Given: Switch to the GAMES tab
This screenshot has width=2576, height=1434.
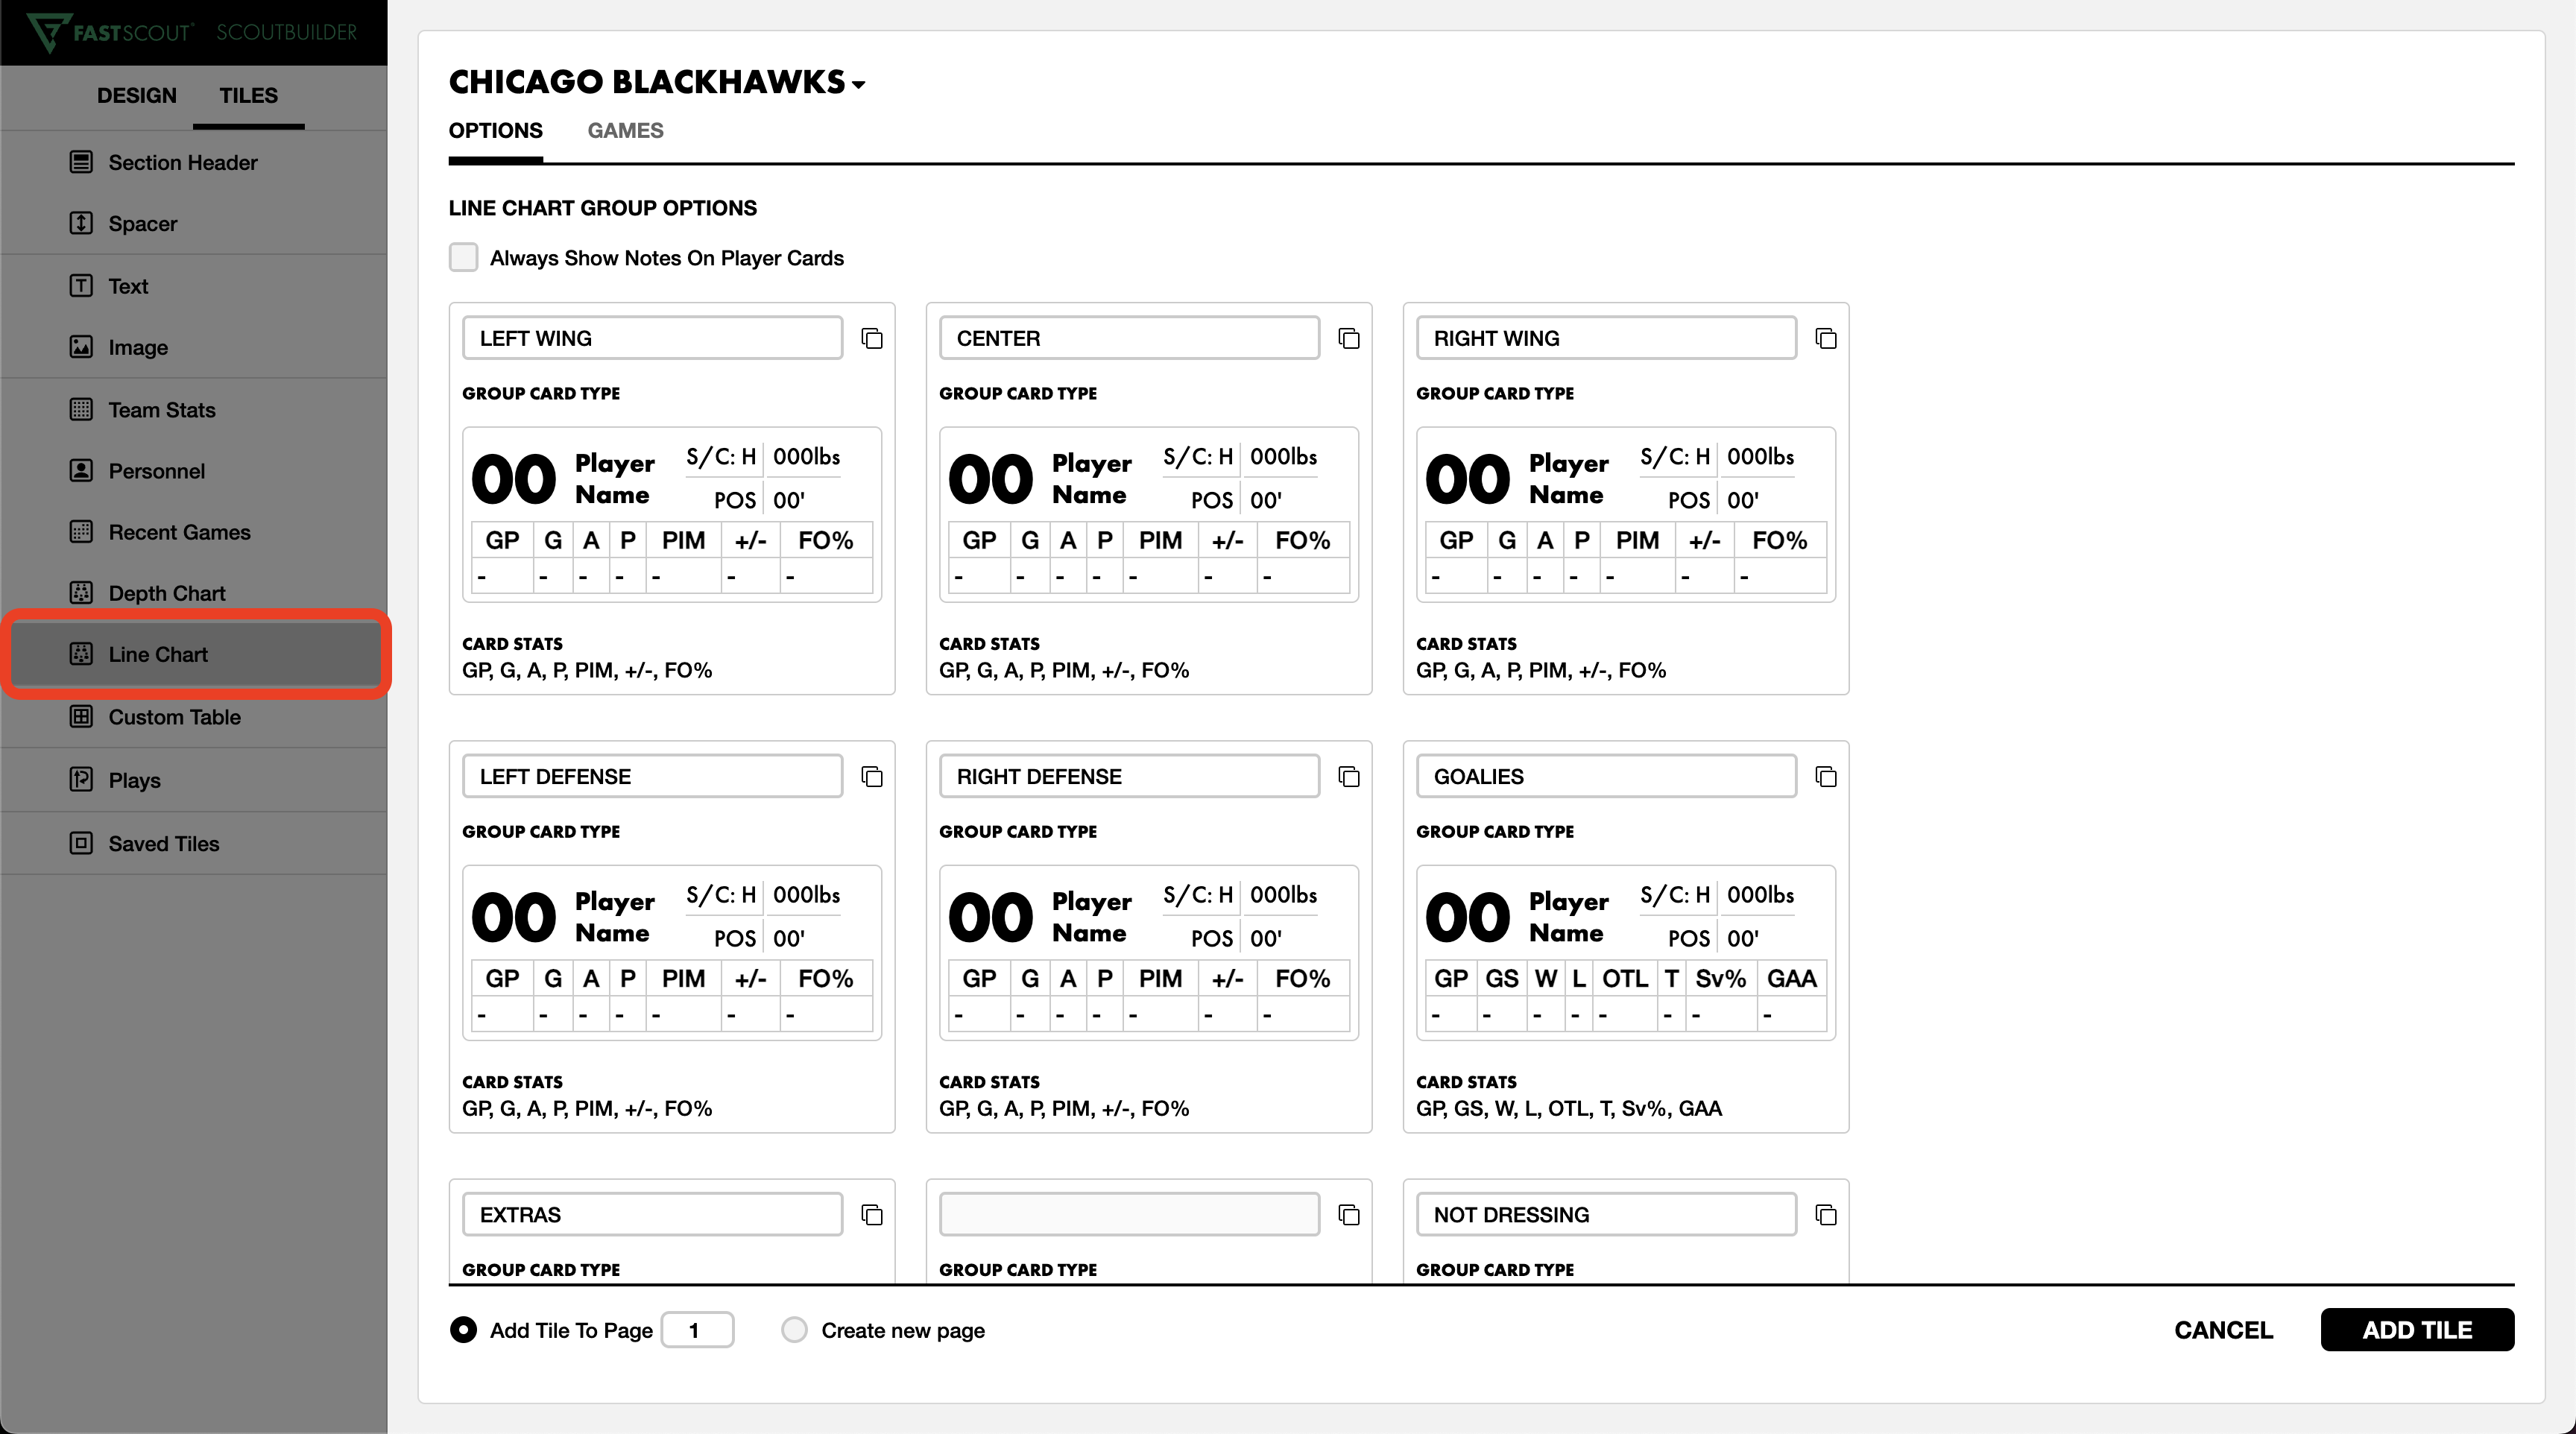Looking at the screenshot, I should point(625,131).
